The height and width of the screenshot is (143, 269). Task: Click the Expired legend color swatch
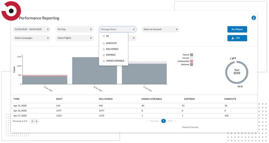192,55
